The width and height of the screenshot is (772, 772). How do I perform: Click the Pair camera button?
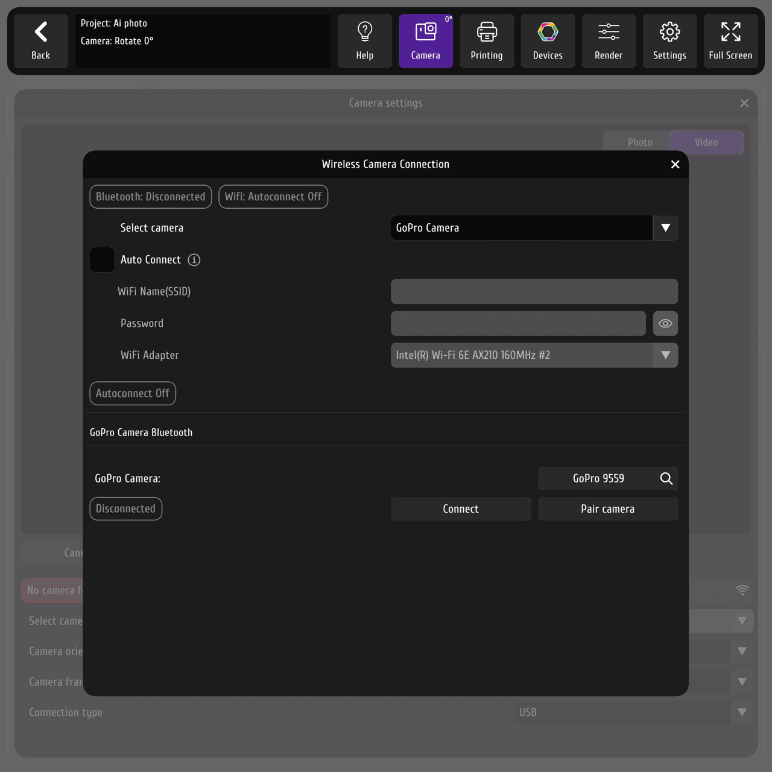coord(608,509)
